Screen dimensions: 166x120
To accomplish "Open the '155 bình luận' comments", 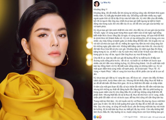I will pos(145,117).
